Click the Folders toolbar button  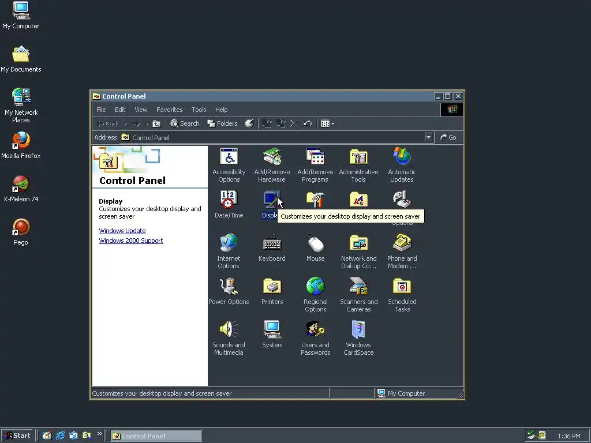[222, 123]
